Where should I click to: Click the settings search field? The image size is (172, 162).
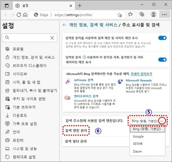(x=29, y=38)
